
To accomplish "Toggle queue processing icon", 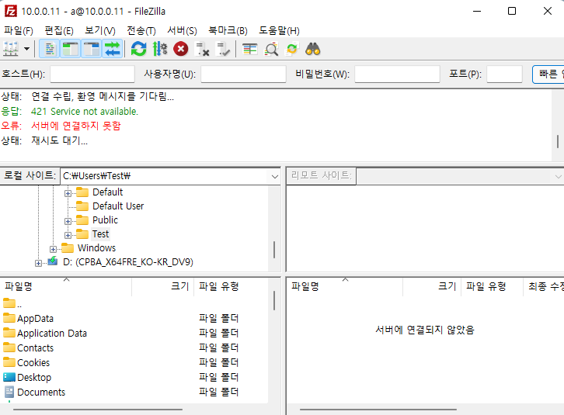I will click(x=160, y=49).
